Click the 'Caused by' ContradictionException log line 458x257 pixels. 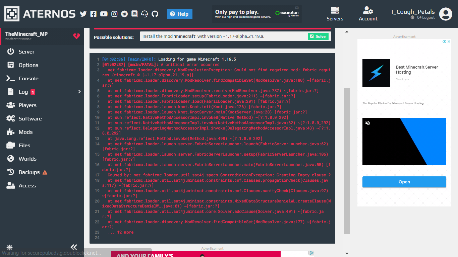pyautogui.click(x=219, y=175)
